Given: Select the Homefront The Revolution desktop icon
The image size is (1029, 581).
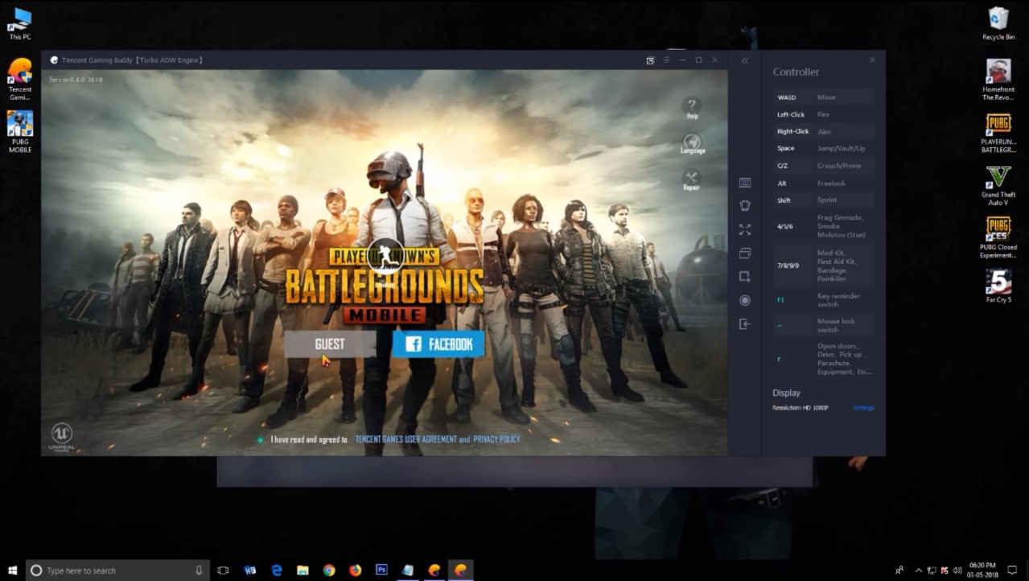Looking at the screenshot, I should [x=998, y=79].
